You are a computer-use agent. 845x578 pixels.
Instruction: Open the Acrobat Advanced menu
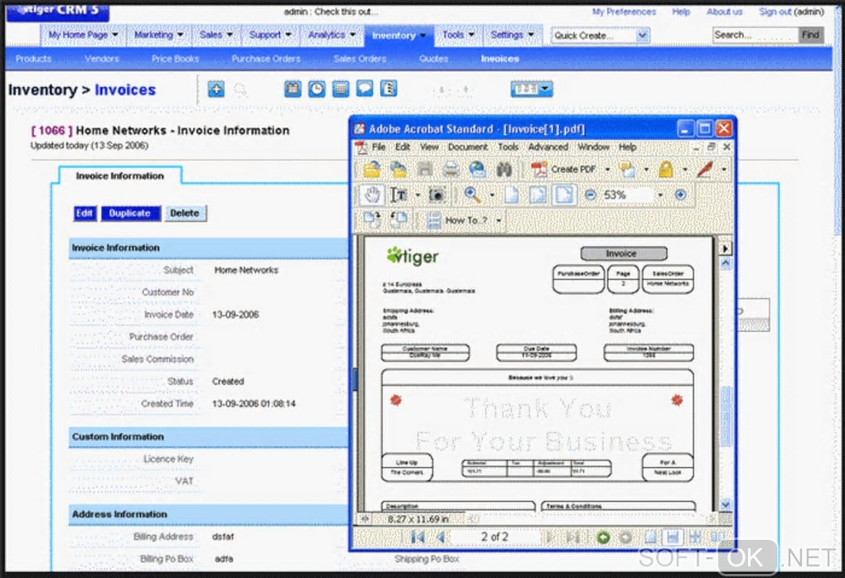click(548, 147)
